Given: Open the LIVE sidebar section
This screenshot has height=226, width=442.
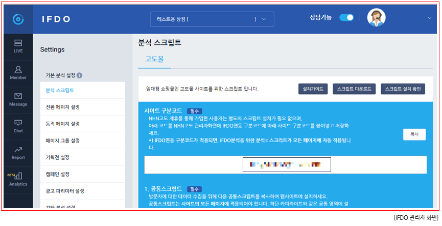Looking at the screenshot, I should [x=18, y=47].
